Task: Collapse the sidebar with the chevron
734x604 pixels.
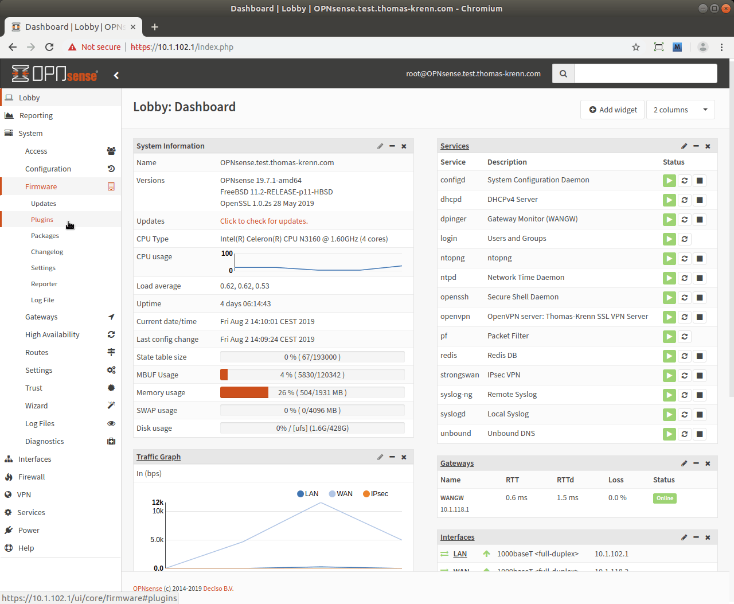Action: pos(116,75)
